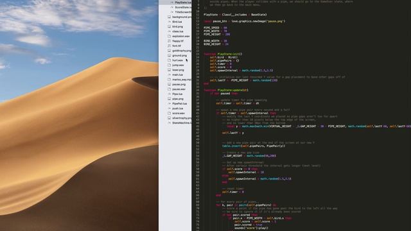This screenshot has height=231, width=411.
Task: Click the 'function PlayState:update(dt)' line
Action: coord(226,90)
